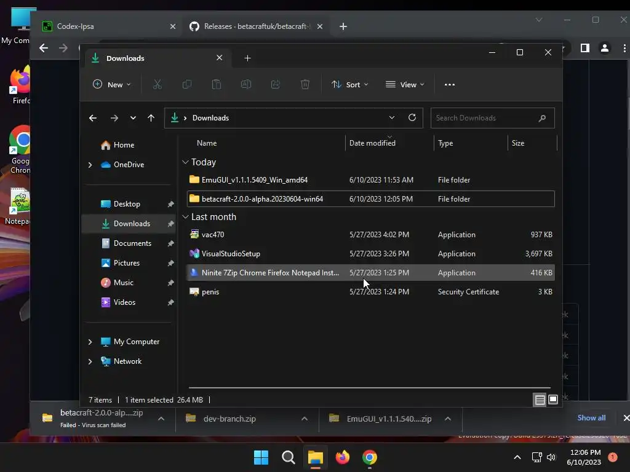630x472 pixels.
Task: Open network status tray icon
Action: (536, 457)
